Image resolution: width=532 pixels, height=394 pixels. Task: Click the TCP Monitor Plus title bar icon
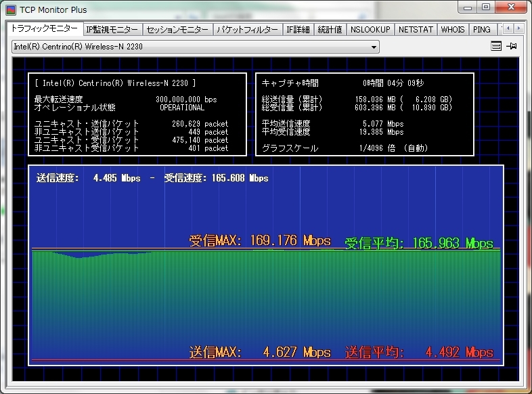point(11,10)
